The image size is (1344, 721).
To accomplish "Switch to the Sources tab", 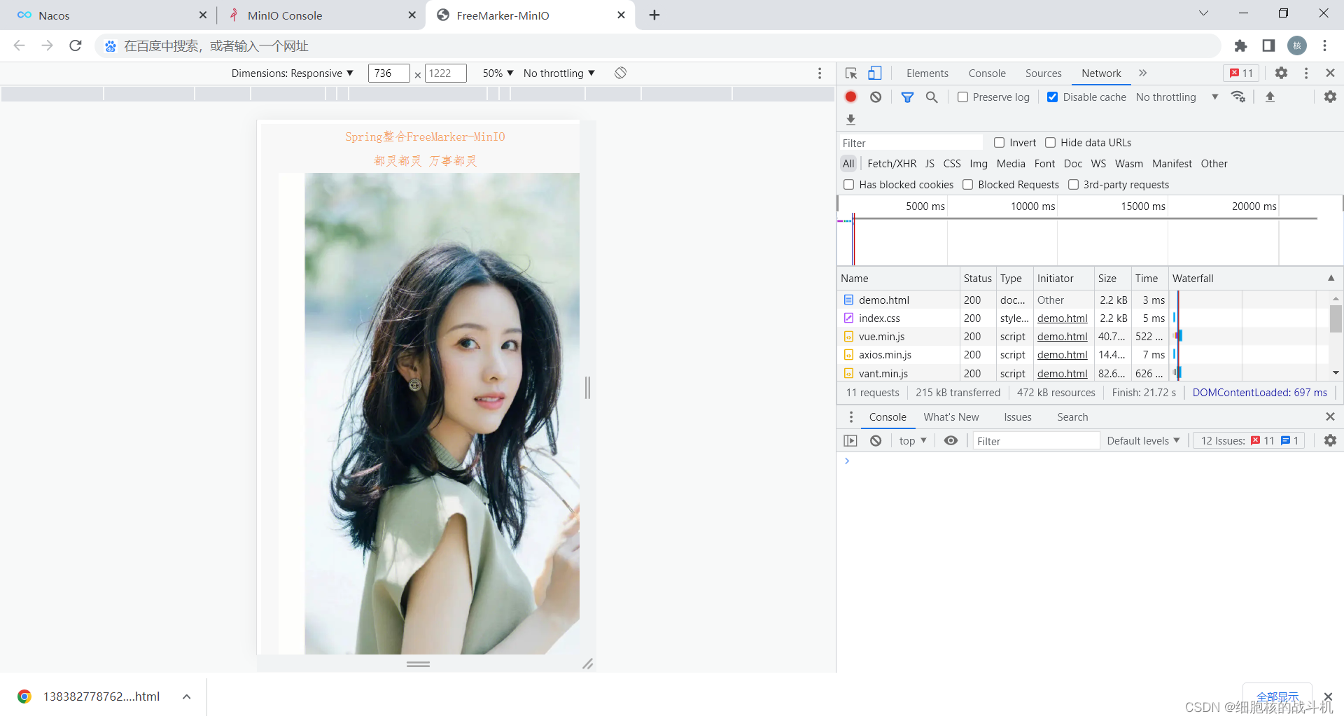I will click(1044, 73).
